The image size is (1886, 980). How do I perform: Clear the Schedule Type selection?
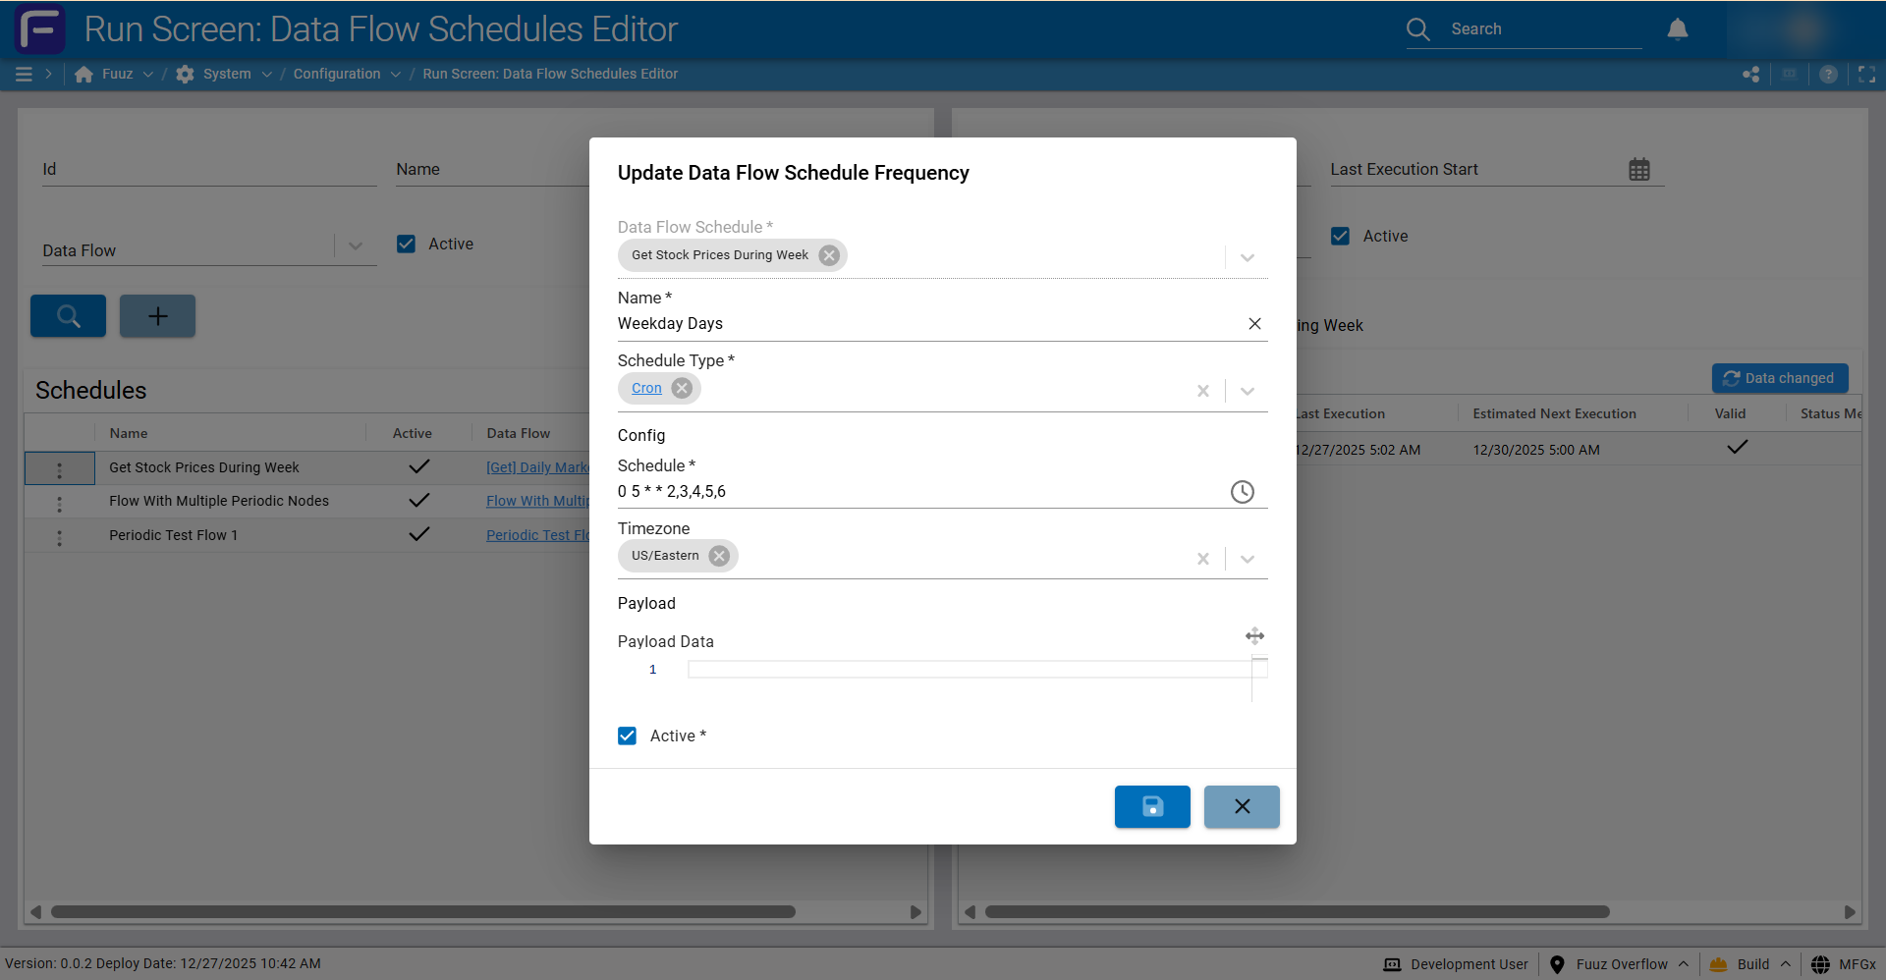(x=1203, y=391)
